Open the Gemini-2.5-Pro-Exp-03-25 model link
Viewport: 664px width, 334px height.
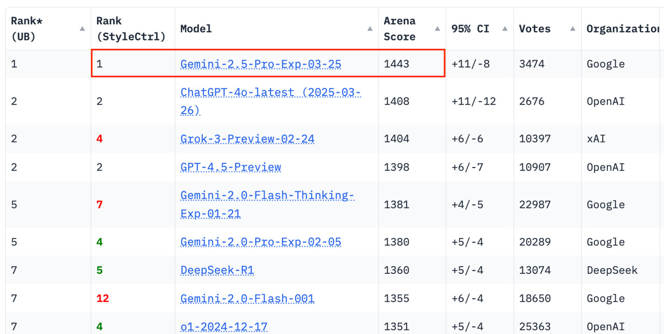tap(260, 64)
